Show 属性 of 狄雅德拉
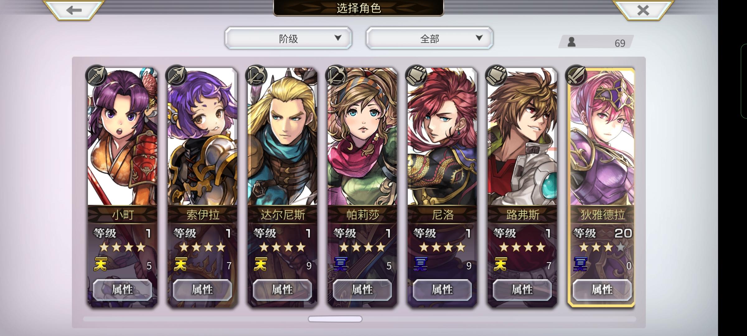Viewport: 747px width, 336px height. 602,290
